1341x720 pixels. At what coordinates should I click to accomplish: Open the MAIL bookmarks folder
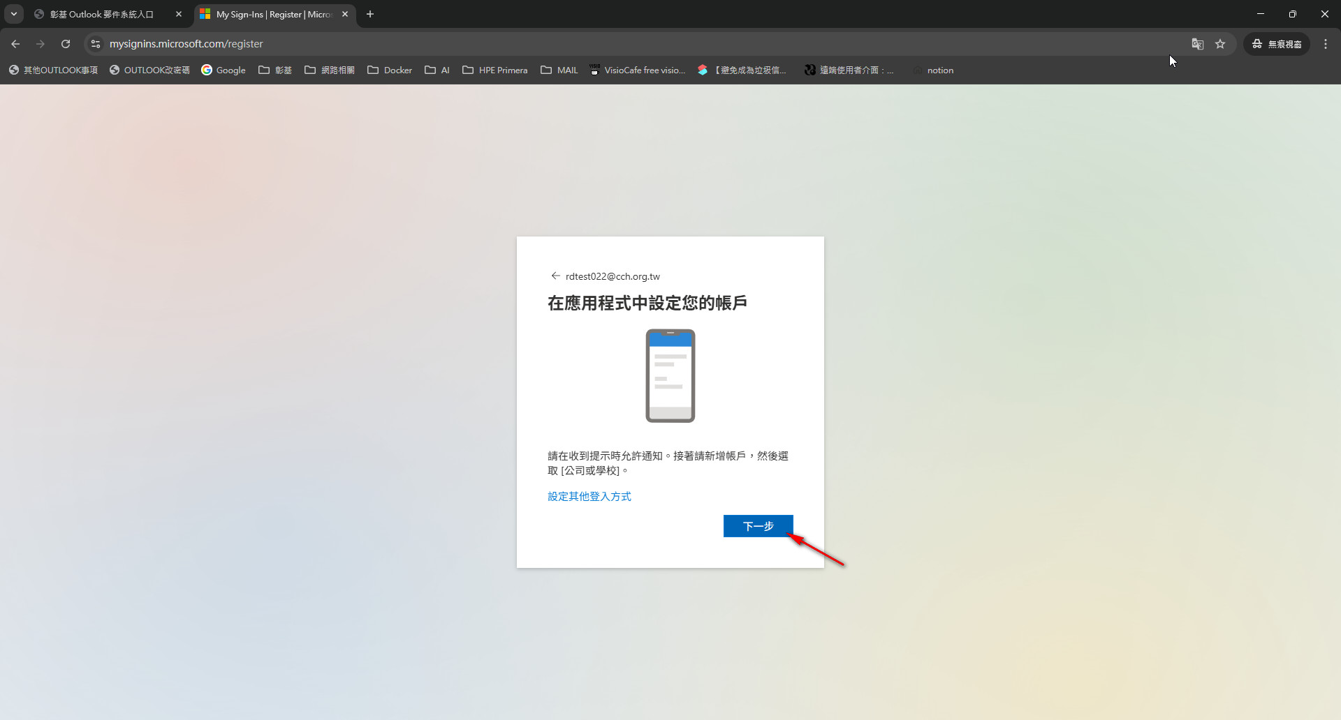[x=559, y=70]
